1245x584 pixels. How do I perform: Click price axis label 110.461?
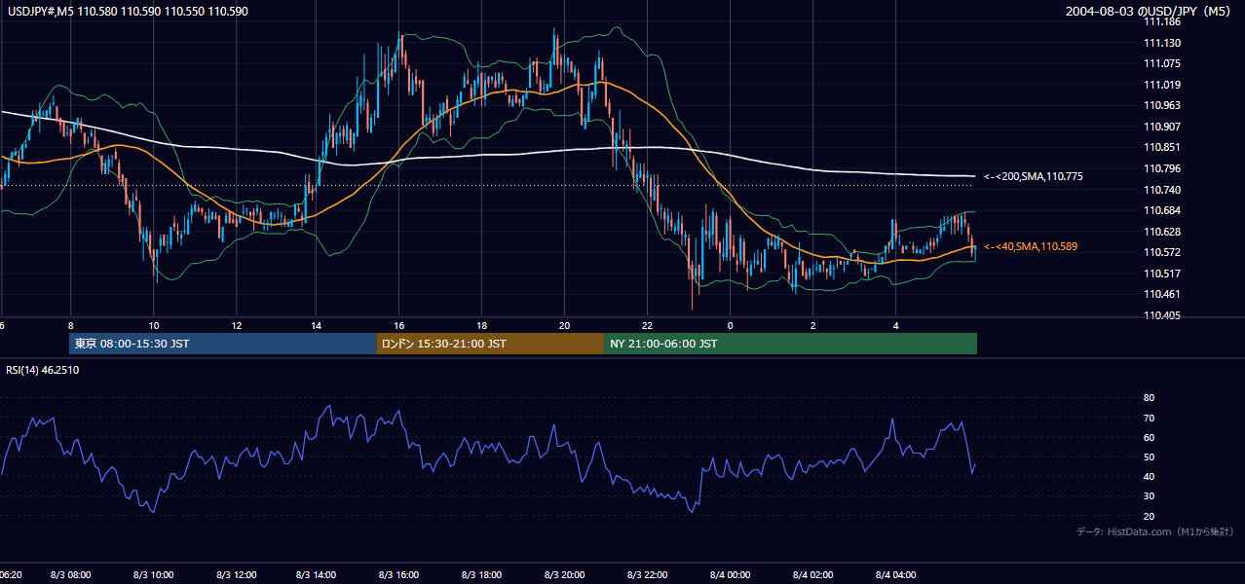pos(1162,295)
